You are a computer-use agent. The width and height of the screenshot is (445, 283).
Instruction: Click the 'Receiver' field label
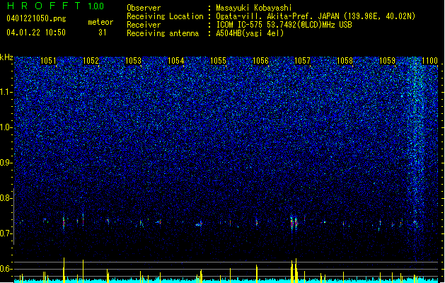click(144, 25)
